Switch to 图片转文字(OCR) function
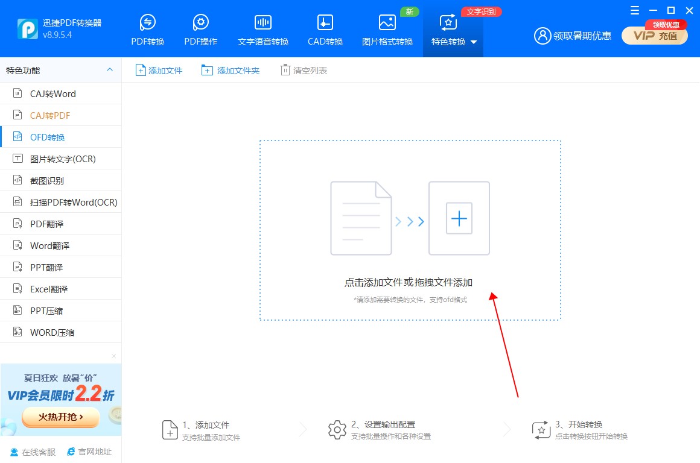 pyautogui.click(x=63, y=159)
